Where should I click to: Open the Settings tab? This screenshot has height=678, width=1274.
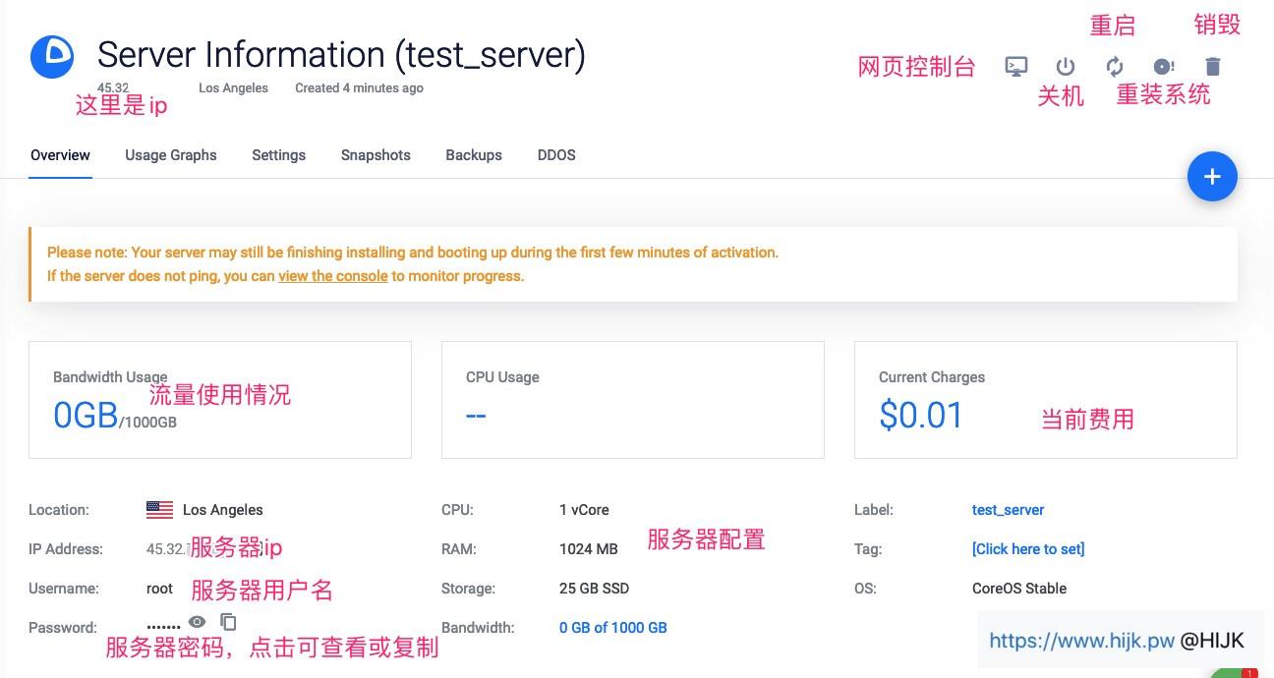tap(278, 154)
